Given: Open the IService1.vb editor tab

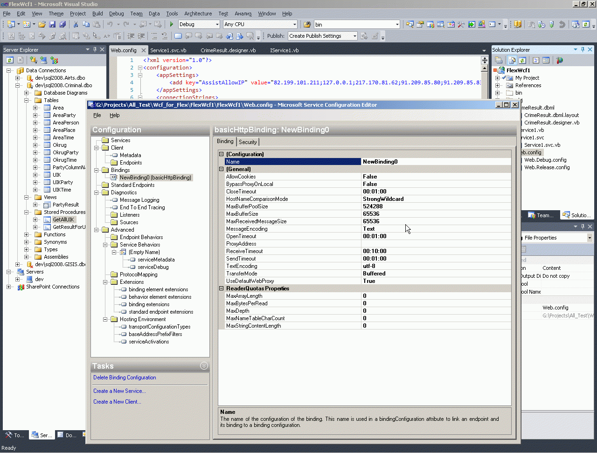Looking at the screenshot, I should point(285,50).
